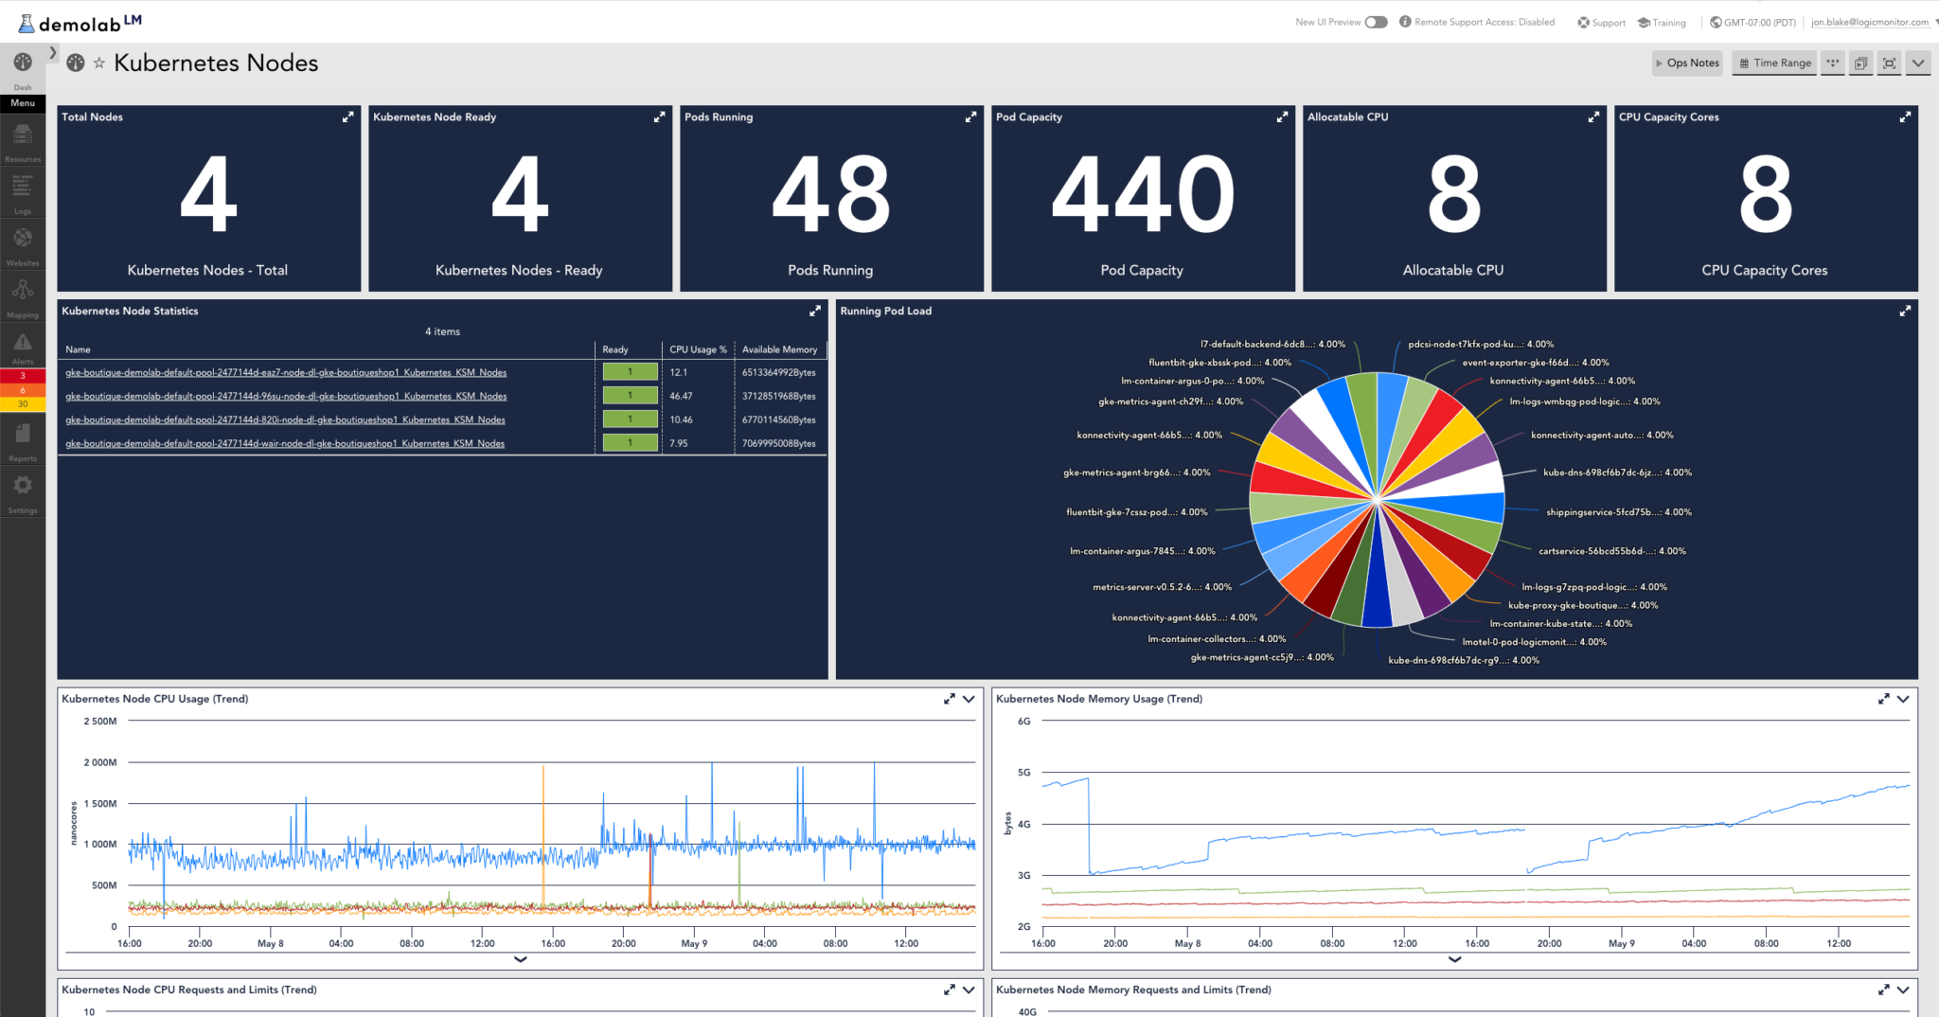
Task: Select the Dash icon at sidebar top
Action: pyautogui.click(x=22, y=62)
